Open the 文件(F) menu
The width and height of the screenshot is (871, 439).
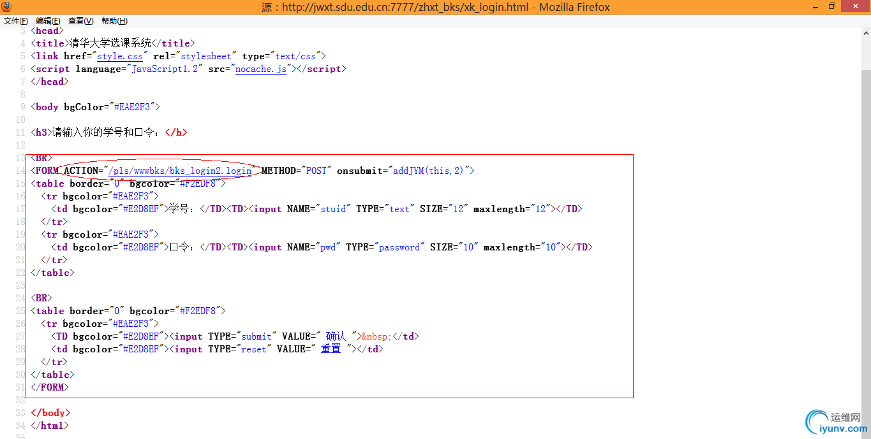(x=16, y=21)
